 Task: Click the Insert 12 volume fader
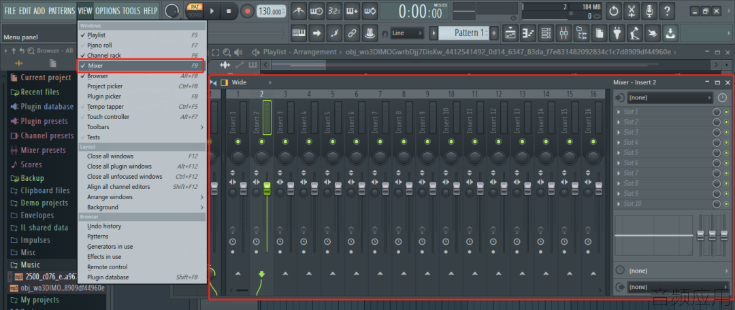[x=504, y=189]
